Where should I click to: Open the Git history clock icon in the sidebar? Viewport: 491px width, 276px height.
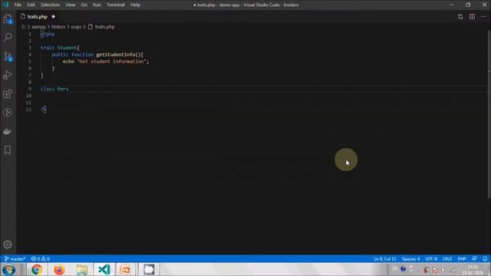pos(8,113)
